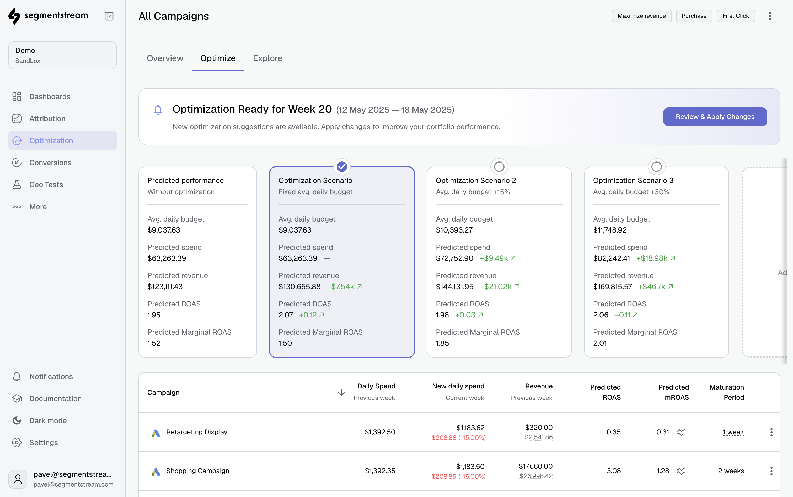The width and height of the screenshot is (793, 497).
Task: Collapse the sidebar with the panel icon
Action: click(109, 16)
